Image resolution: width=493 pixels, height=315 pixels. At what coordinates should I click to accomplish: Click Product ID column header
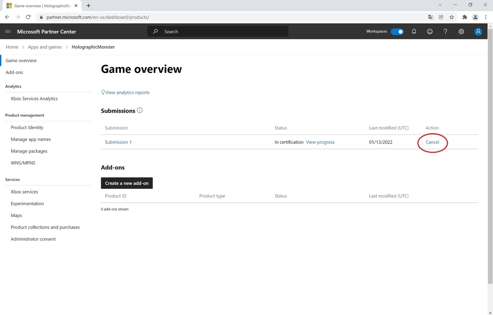click(115, 196)
